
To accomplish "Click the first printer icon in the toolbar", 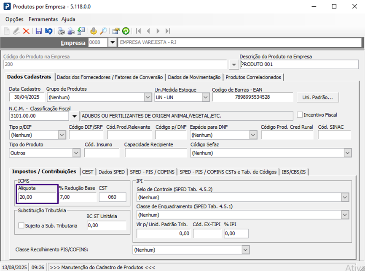I will click(x=62, y=31).
